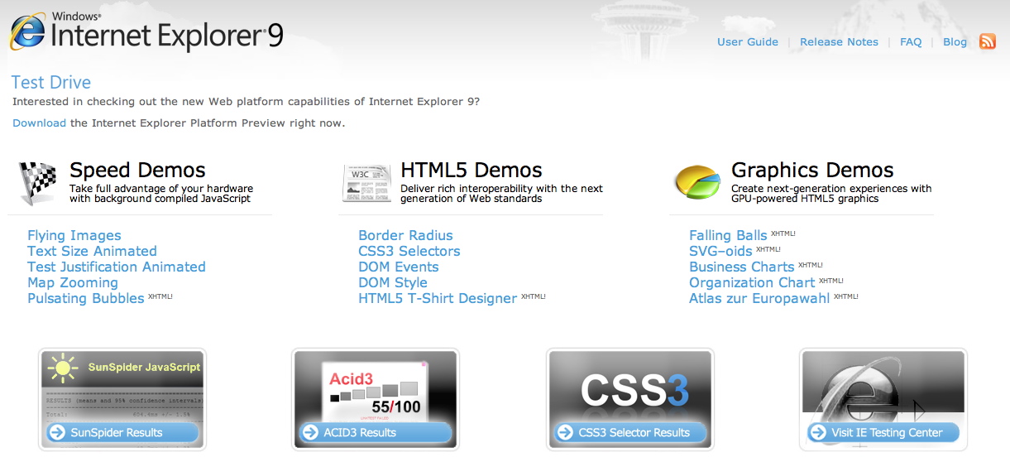This screenshot has height=462, width=1010.
Task: Open the Falling Balls demo
Action: pos(729,235)
